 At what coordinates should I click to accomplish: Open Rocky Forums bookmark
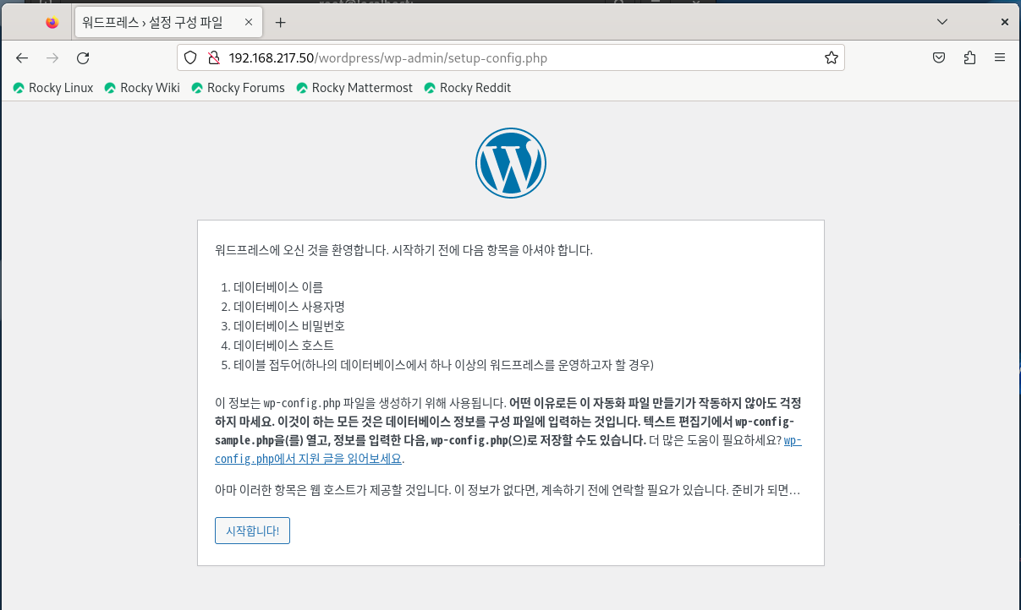(x=239, y=88)
